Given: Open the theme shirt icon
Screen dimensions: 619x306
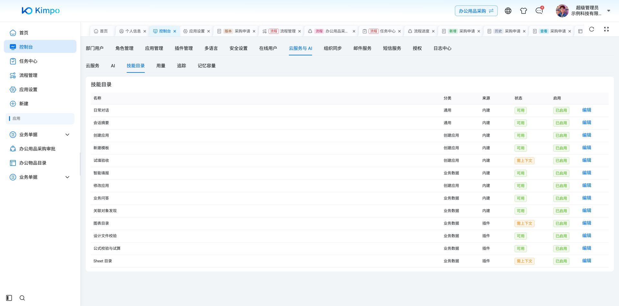Looking at the screenshot, I should tap(524, 11).
